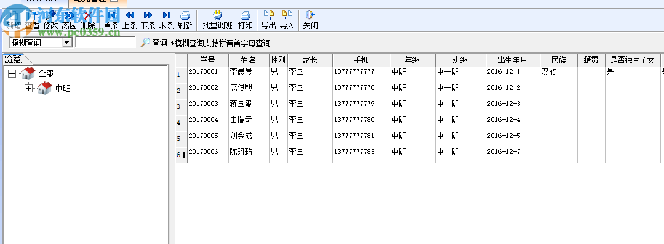The height and width of the screenshot is (244, 664).
Task: Click the 民族 column header
Action: 559,60
